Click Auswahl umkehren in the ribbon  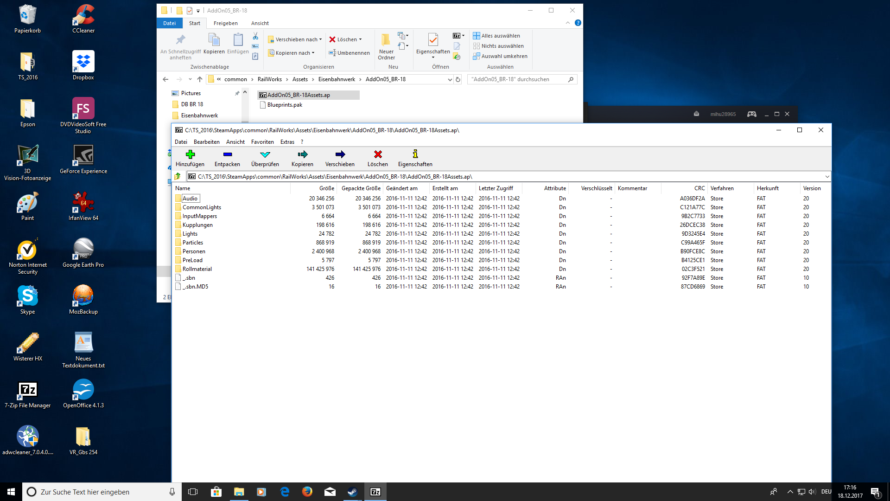coord(500,56)
